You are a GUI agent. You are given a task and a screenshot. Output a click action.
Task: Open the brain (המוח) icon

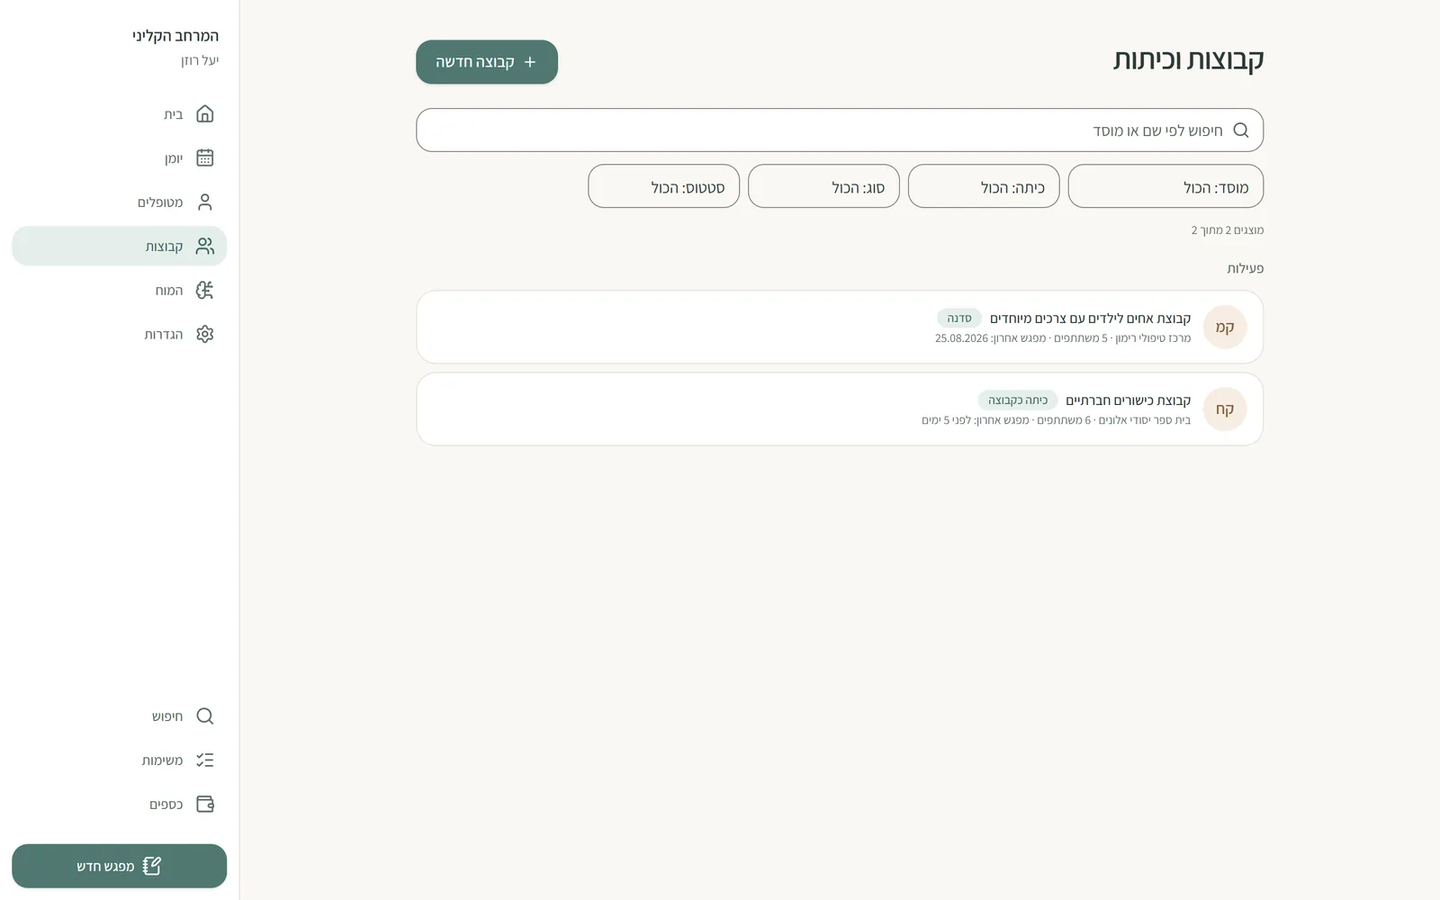(x=205, y=290)
